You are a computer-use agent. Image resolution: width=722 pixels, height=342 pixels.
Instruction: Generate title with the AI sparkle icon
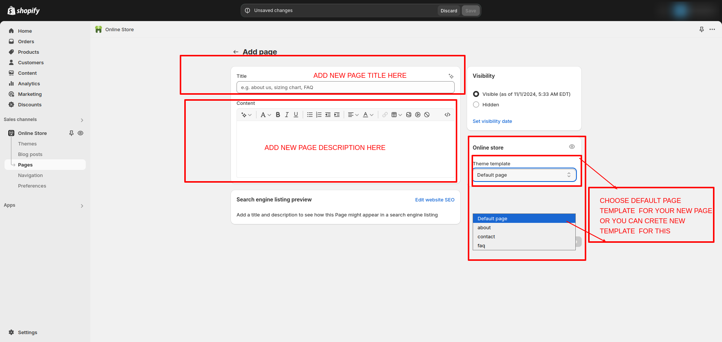(451, 76)
